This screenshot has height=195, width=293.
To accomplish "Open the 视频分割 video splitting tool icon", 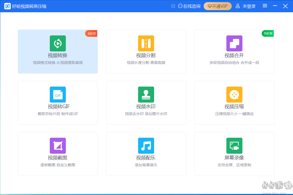I will [146, 43].
